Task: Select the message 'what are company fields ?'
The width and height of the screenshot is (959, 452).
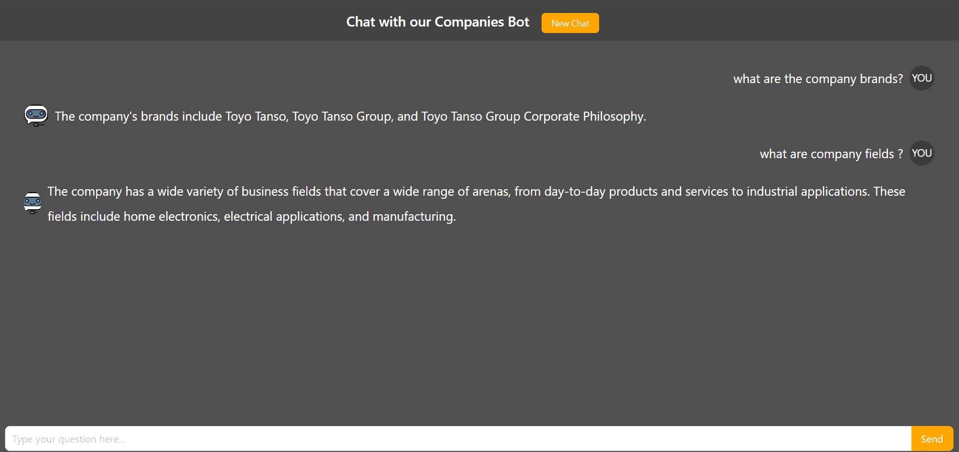Action: coord(831,154)
